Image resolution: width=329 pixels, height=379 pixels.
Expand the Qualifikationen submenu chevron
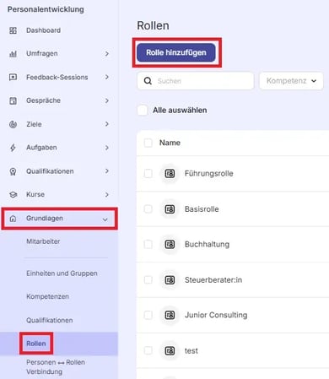pyautogui.click(x=107, y=171)
